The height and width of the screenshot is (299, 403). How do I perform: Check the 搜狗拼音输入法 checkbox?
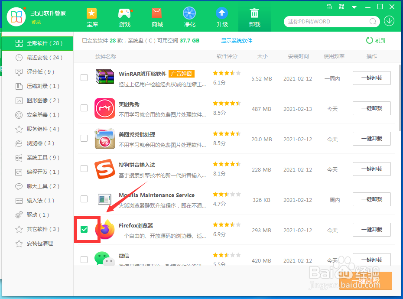pyautogui.click(x=84, y=169)
